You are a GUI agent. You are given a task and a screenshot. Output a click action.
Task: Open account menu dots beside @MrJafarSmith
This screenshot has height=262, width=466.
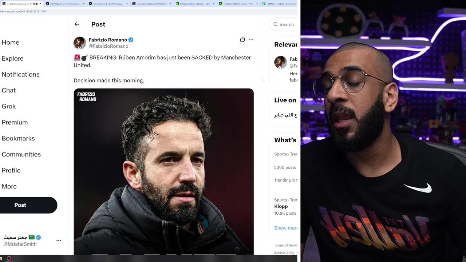click(59, 241)
